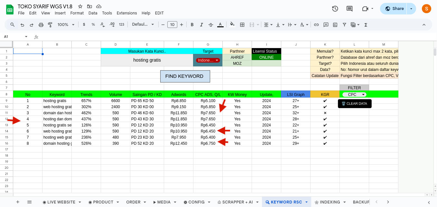Increase font size with plus button
Image resolution: width=437 pixels, height=207 pixels.
click(x=181, y=24)
